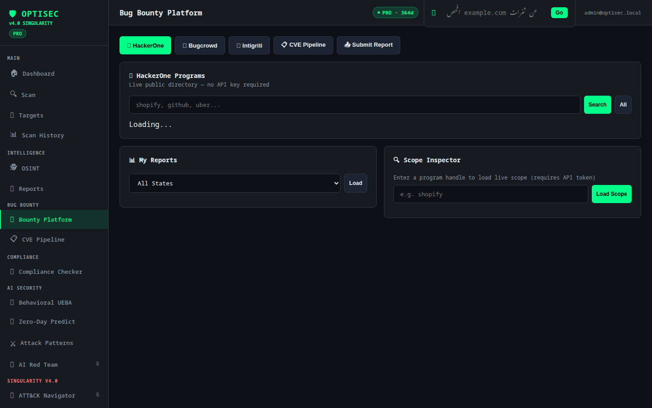
Task: Switch to the Intigriti tab
Action: click(249, 45)
